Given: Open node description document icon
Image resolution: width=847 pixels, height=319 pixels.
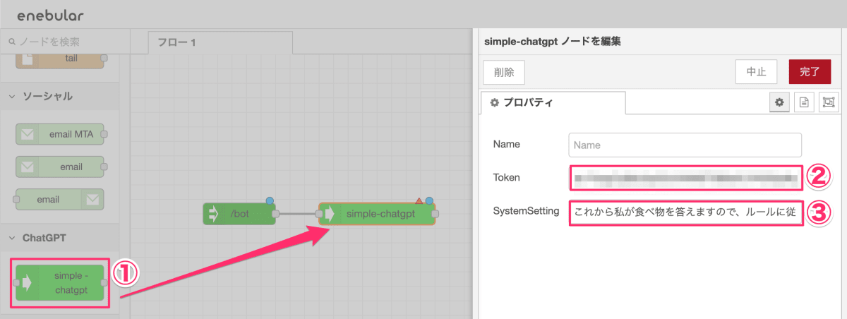Looking at the screenshot, I should pyautogui.click(x=803, y=102).
